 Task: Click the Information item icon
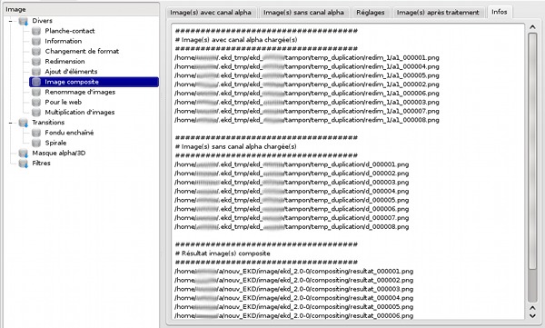pos(36,41)
